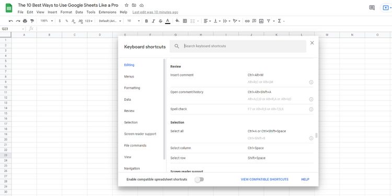This screenshot has width=392, height=196.
Task: Click the shortcuts list scrollbar thumb
Action: [x=317, y=135]
